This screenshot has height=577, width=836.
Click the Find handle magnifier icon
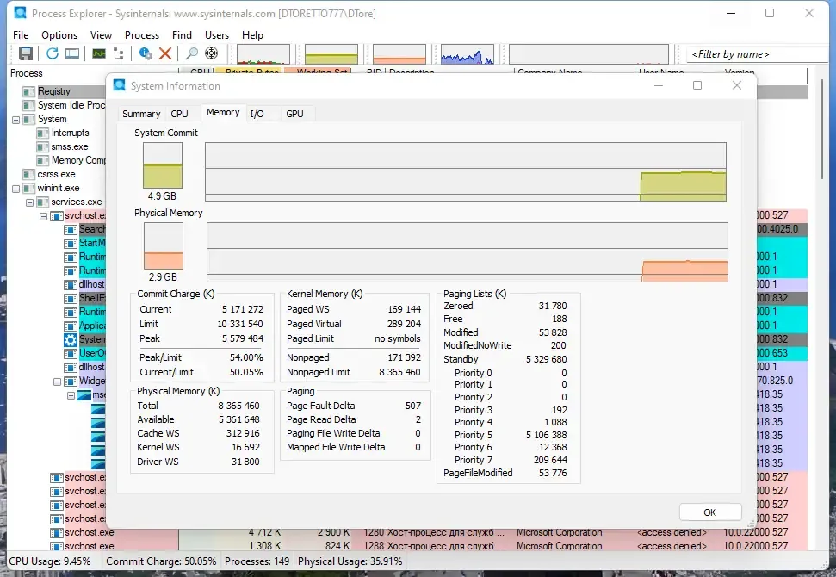click(191, 53)
